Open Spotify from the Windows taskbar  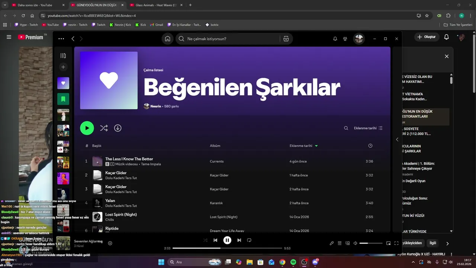(293, 262)
